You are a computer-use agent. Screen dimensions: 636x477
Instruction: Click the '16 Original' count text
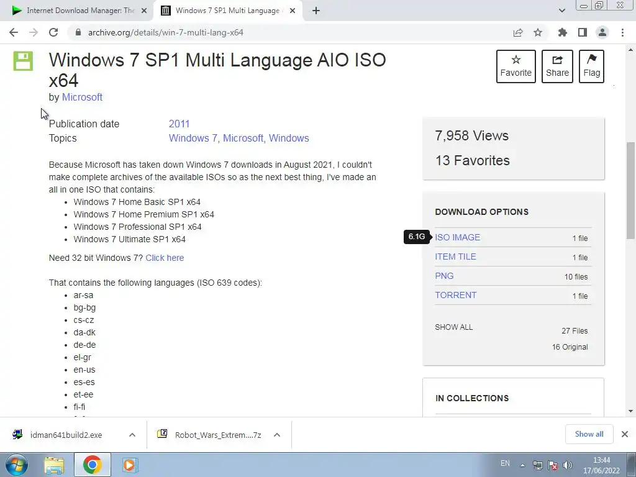570,347
